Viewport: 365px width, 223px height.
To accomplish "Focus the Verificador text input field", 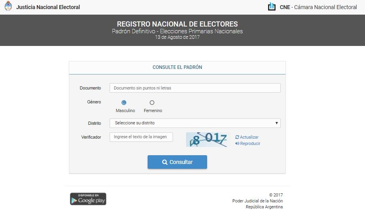I will click(x=141, y=137).
